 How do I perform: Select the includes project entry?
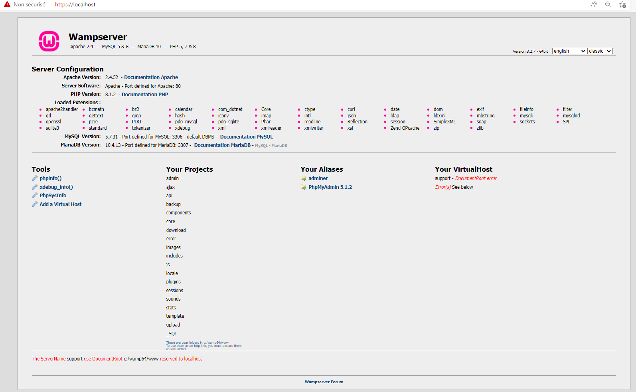174,256
